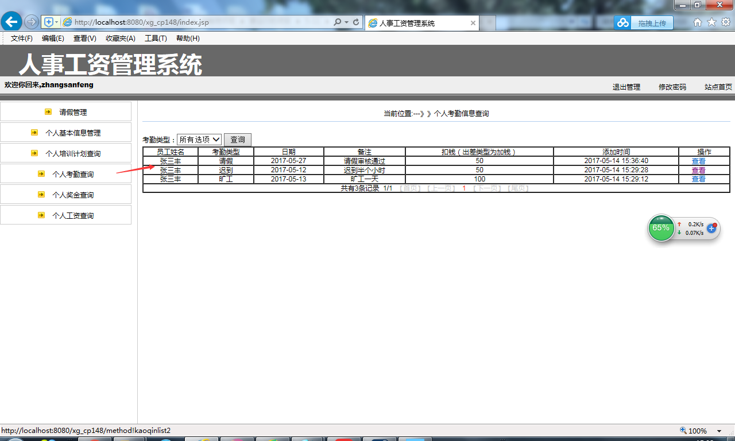Go back with the browser back arrow
The image size is (735, 441).
(x=11, y=22)
